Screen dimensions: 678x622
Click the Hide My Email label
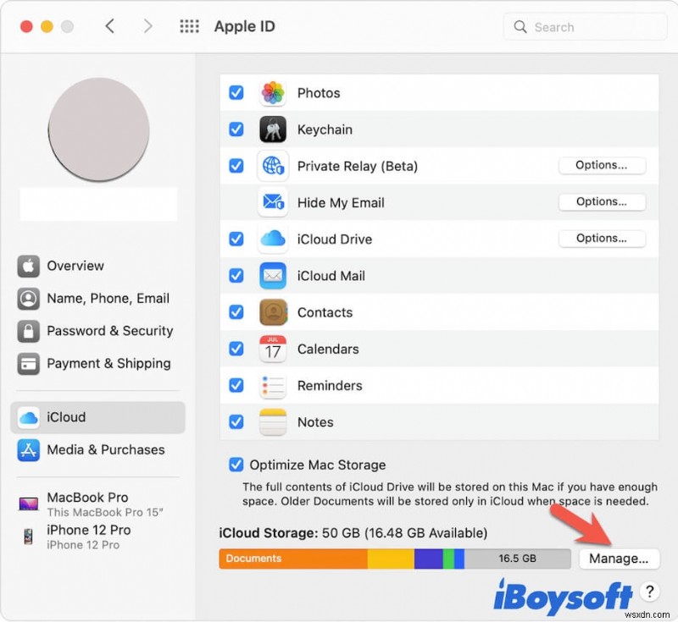coord(341,203)
